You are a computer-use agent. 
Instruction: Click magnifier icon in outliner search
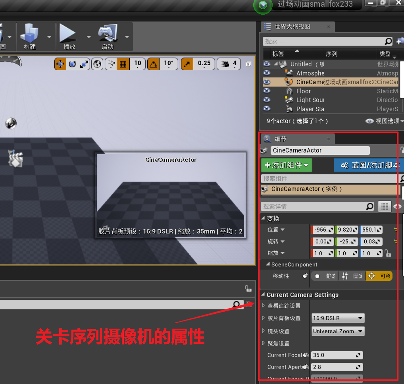click(388, 41)
